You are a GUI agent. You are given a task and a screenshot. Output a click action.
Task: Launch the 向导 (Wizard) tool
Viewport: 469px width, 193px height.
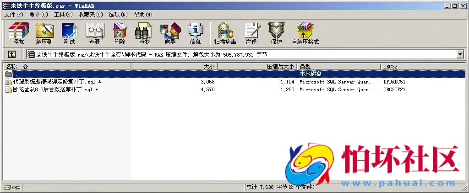pyautogui.click(x=170, y=33)
